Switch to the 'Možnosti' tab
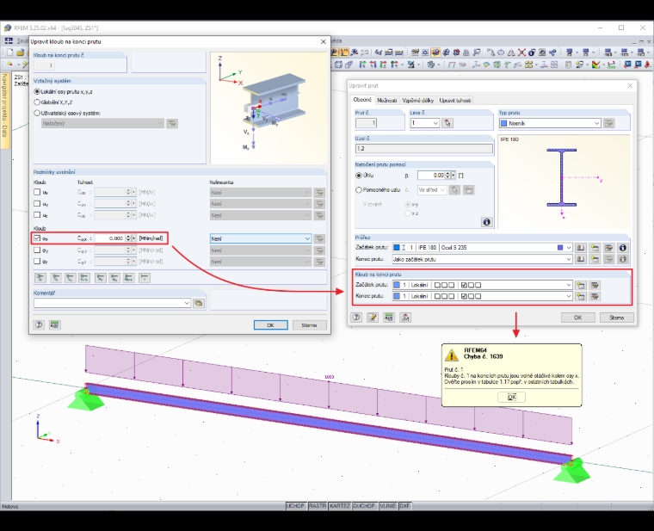Image resolution: width=654 pixels, height=531 pixels. pos(386,101)
